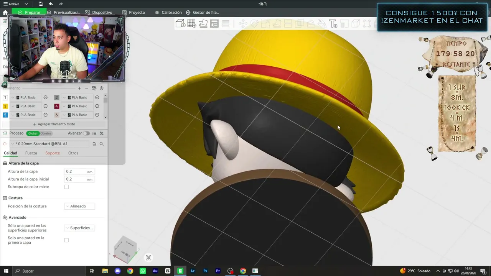Switch process mode to Objetos
491x276 pixels.
46,133
